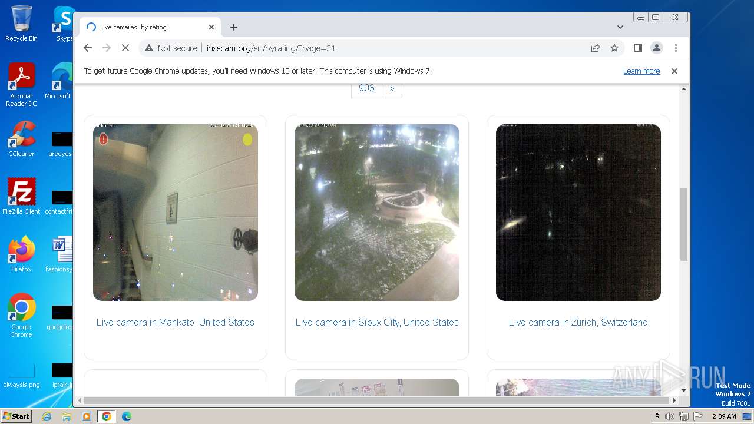Screen dimensions: 754x424
Task: Open Recycle Bin desktop icon
Action: [x=21, y=24]
